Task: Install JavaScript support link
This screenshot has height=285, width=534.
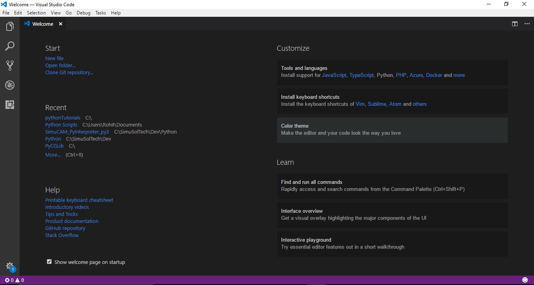Action: pyautogui.click(x=334, y=75)
